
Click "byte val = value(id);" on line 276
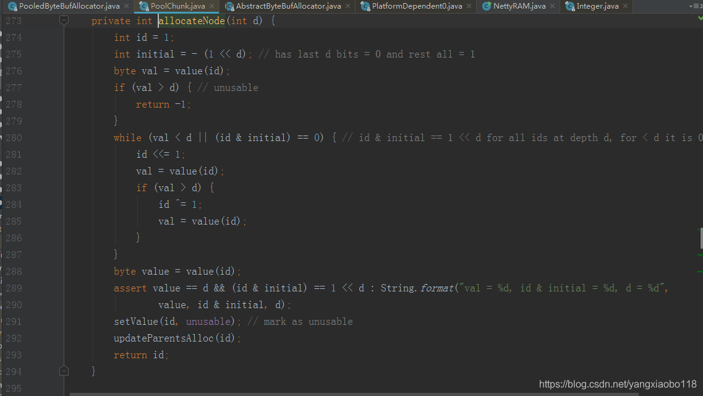pos(172,71)
